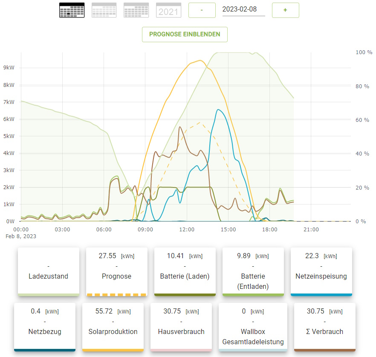
Task: Toggle the Solarproduktion series card
Action: pyautogui.click(x=113, y=327)
